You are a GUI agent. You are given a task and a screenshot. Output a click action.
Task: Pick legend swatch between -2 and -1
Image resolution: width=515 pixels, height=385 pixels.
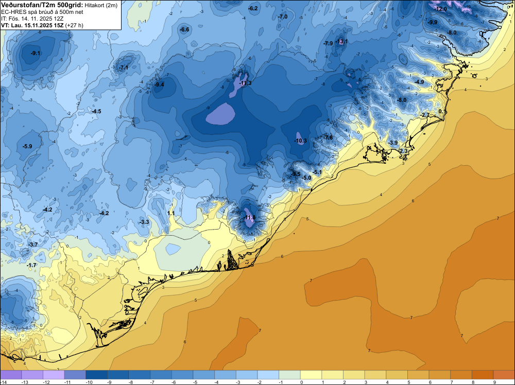click(268, 375)
